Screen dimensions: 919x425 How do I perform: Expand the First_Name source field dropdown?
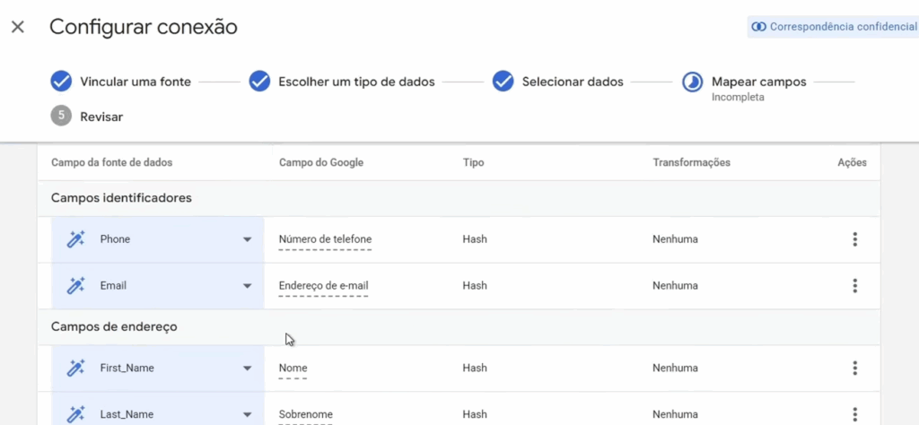[247, 368]
